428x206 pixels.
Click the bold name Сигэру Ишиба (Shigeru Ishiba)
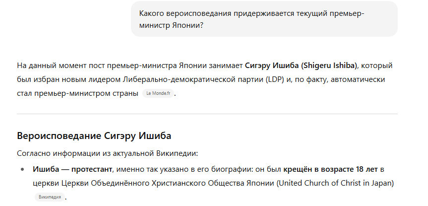pos(301,66)
